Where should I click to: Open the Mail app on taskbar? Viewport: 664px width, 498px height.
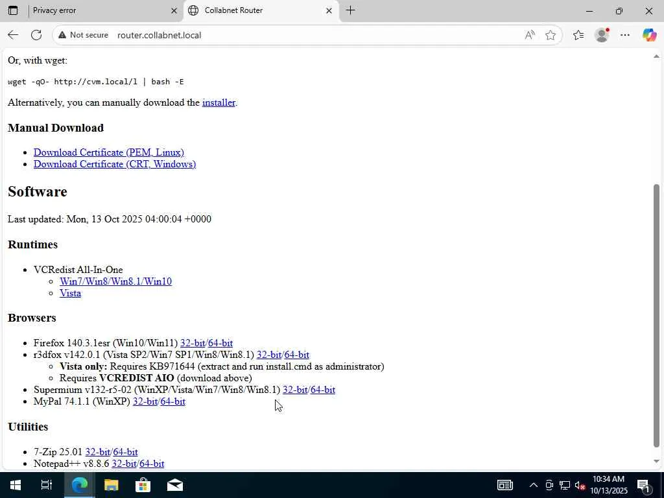point(175,485)
